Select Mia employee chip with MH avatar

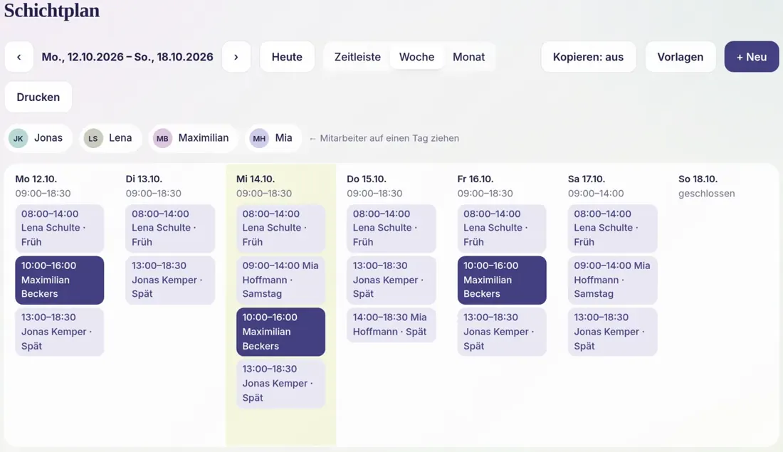273,138
